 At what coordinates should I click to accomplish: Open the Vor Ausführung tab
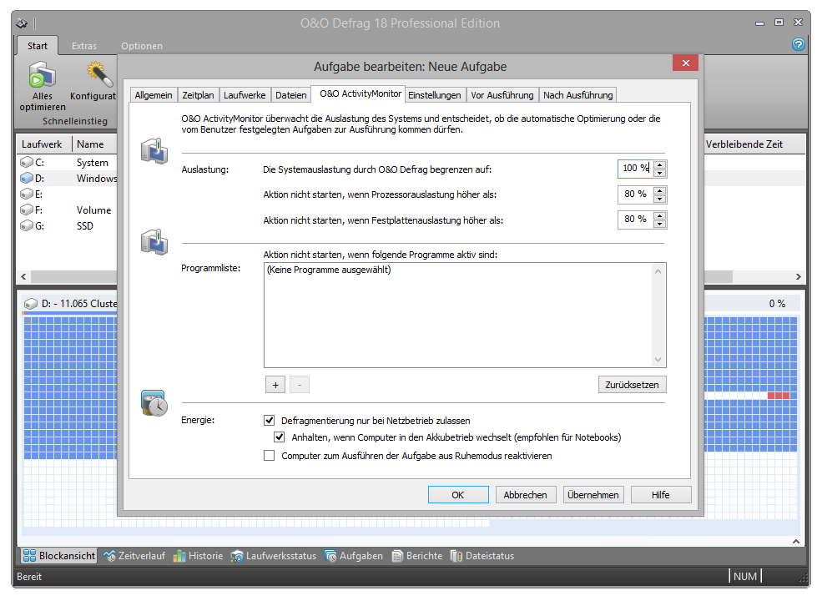pos(502,95)
